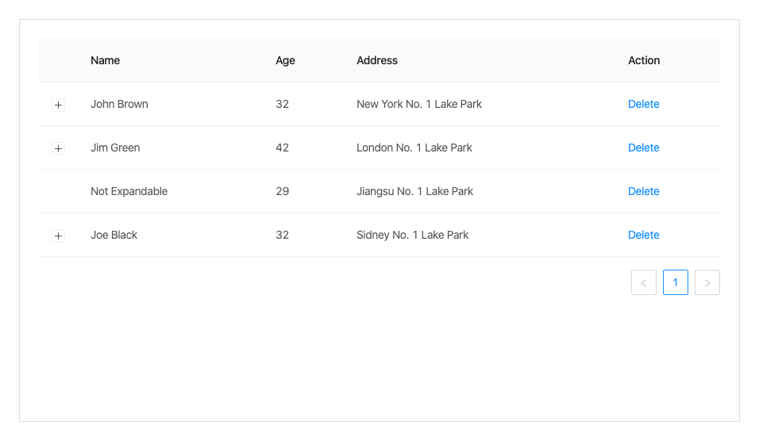759x441 pixels.
Task: Click the Not Expandable name cell
Action: (129, 191)
